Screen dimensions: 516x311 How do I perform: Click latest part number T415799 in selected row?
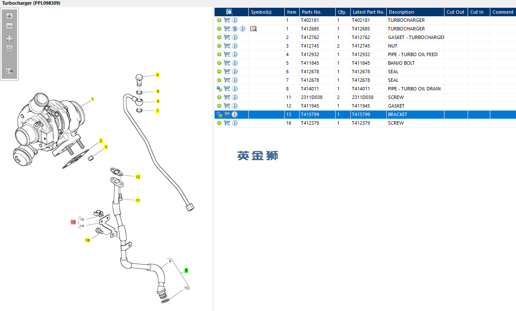tap(369, 114)
